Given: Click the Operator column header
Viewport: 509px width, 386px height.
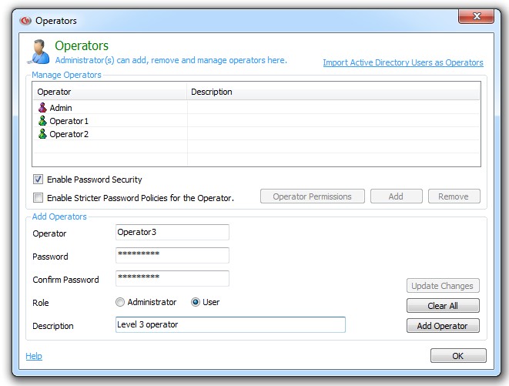Looking at the screenshot, I should coord(109,92).
